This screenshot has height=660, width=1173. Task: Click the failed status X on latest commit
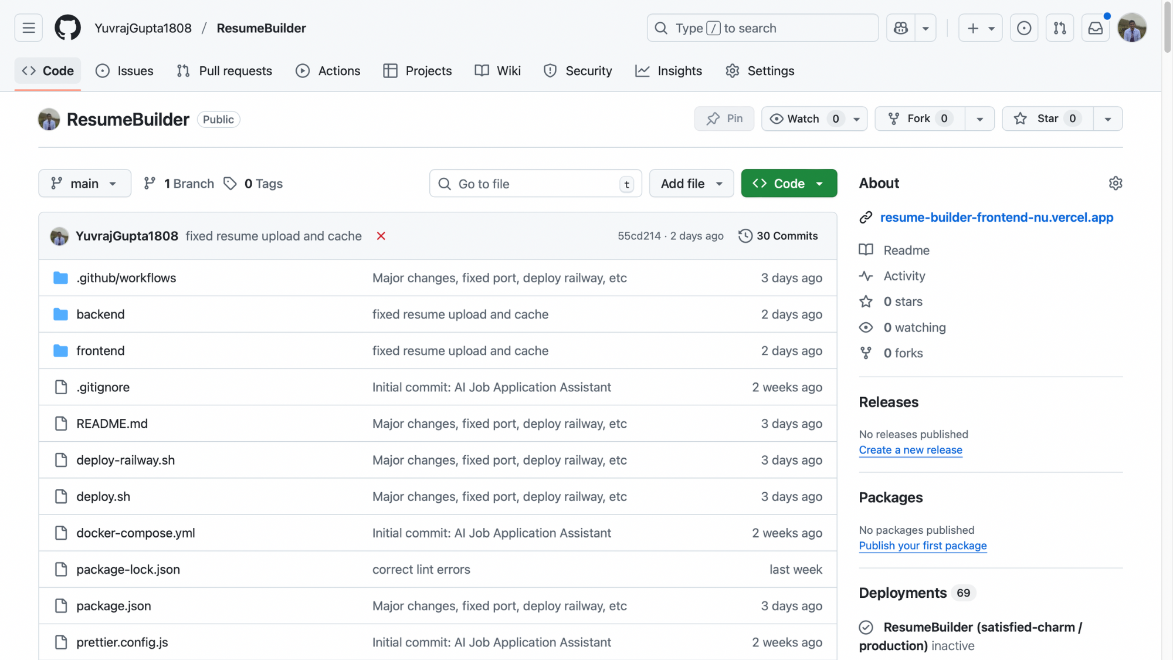pyautogui.click(x=381, y=236)
